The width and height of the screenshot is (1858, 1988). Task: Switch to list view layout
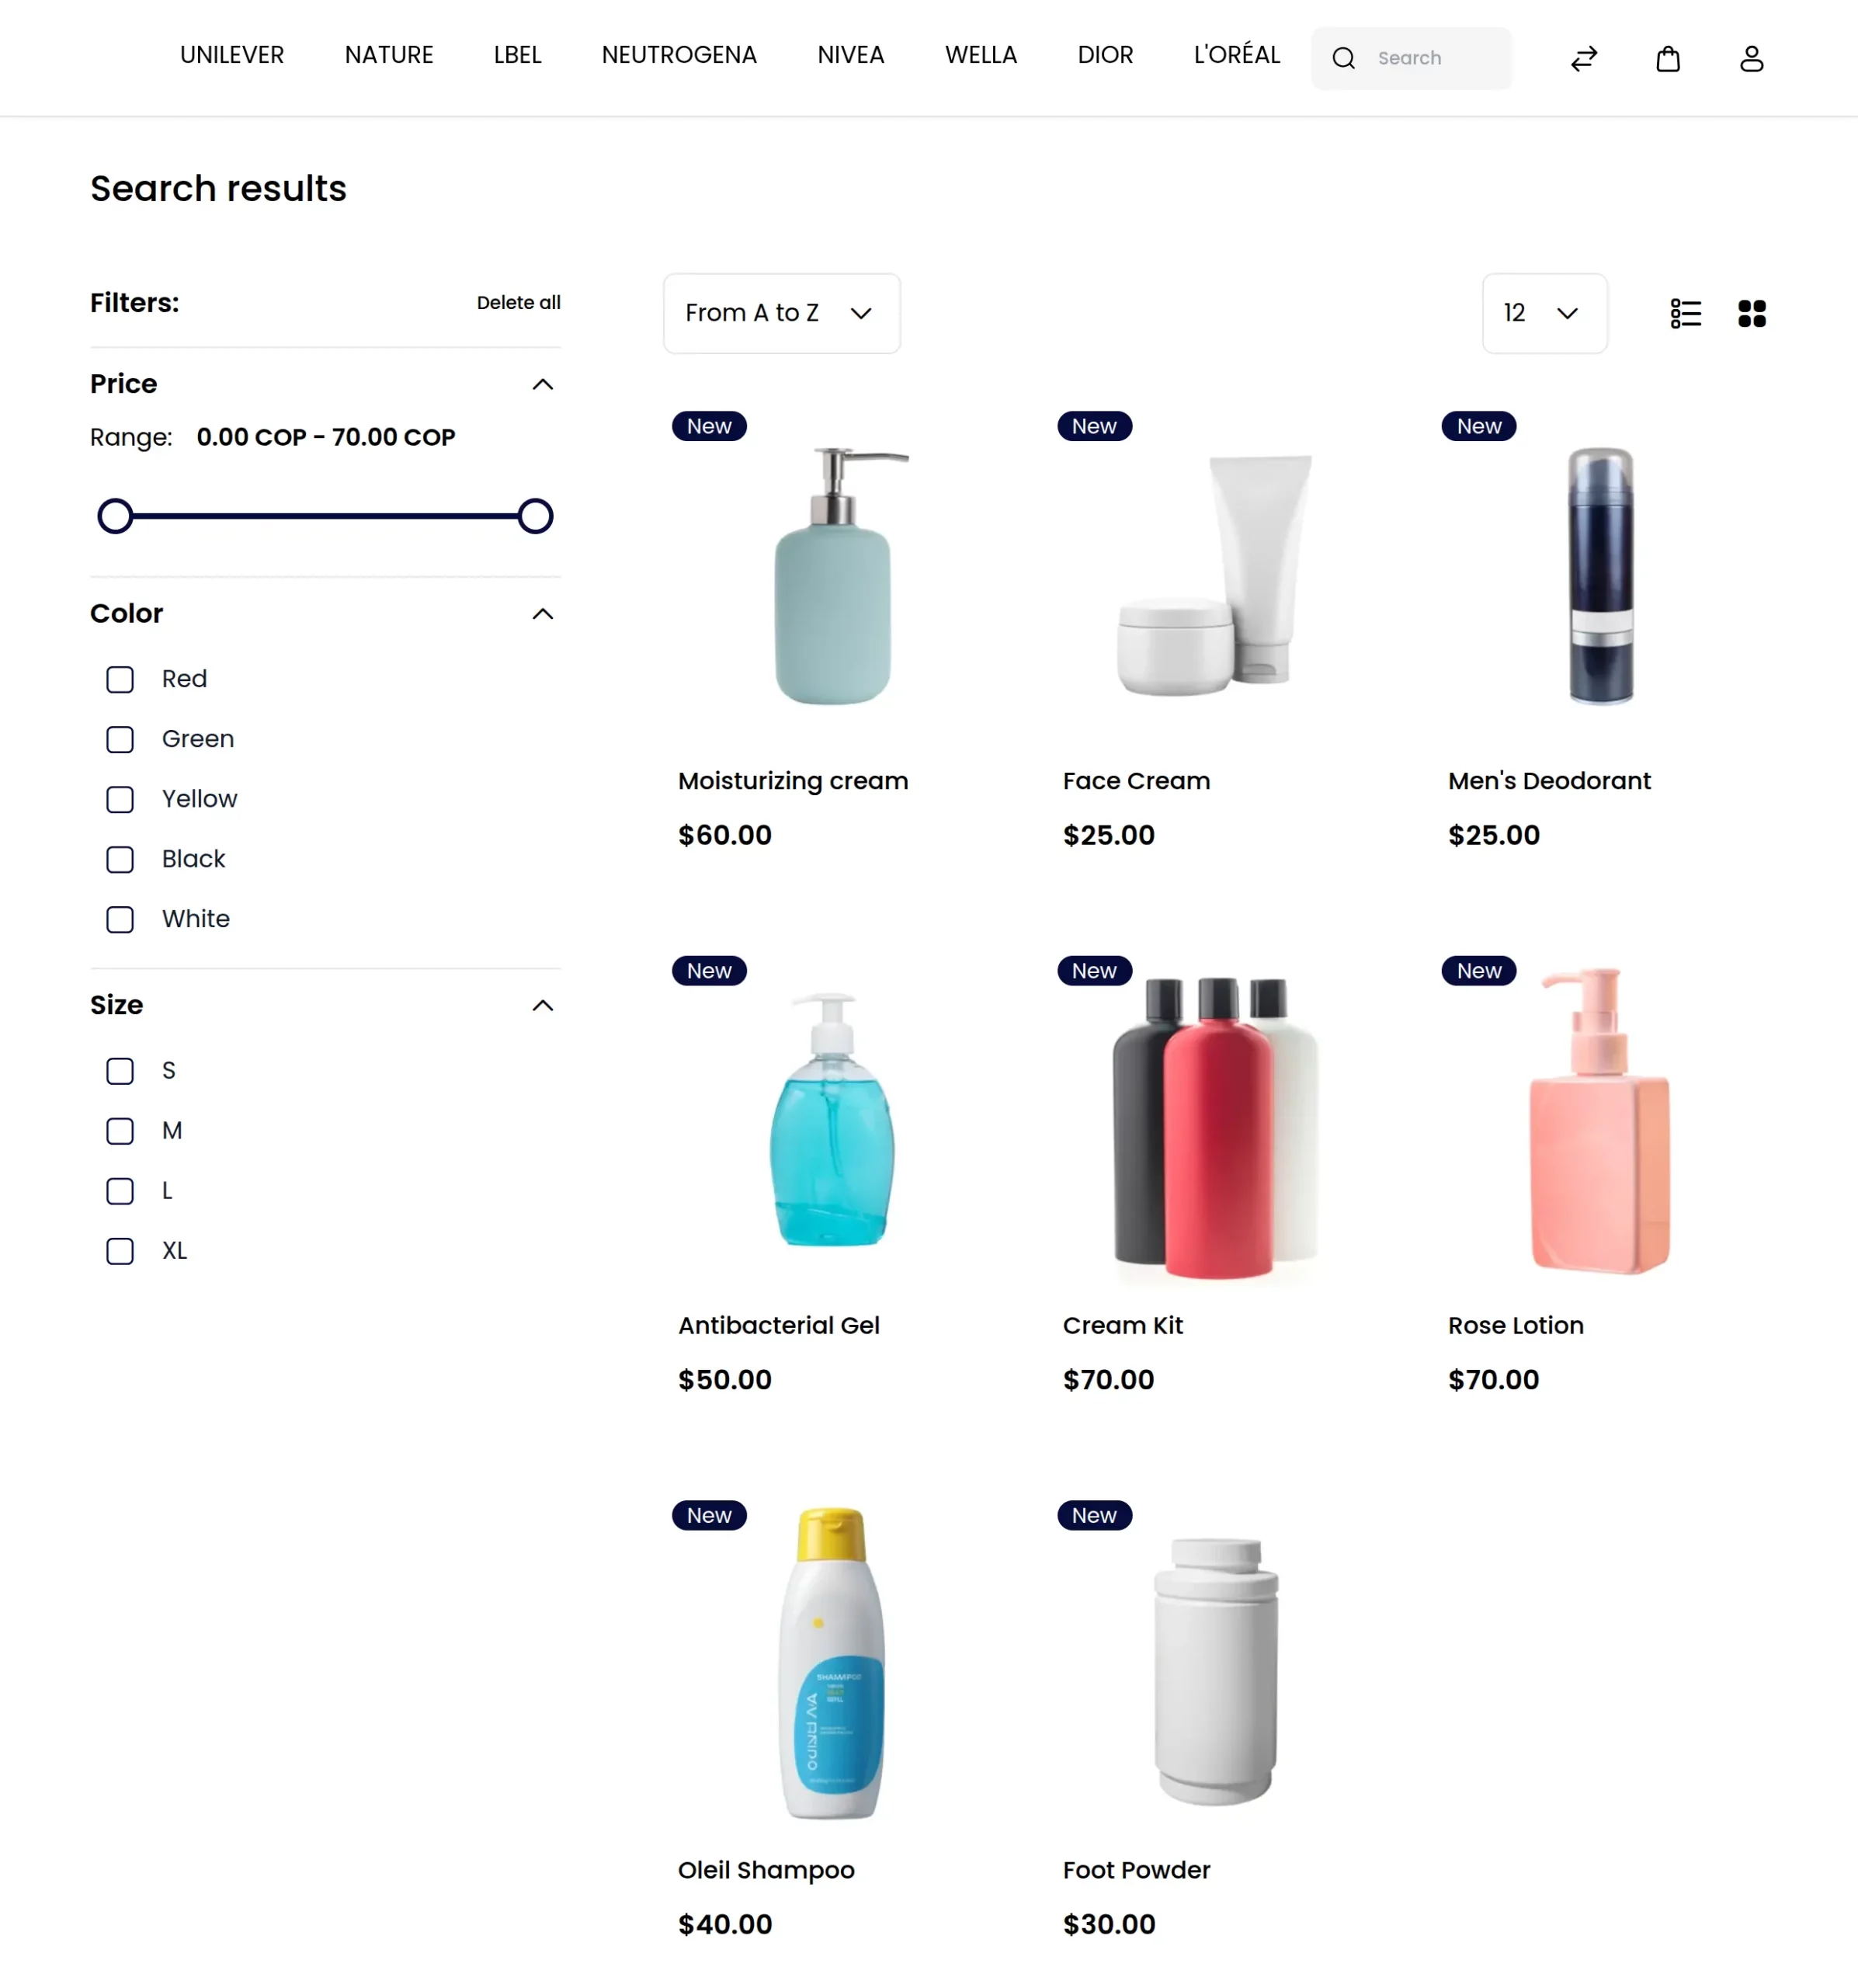click(x=1685, y=314)
